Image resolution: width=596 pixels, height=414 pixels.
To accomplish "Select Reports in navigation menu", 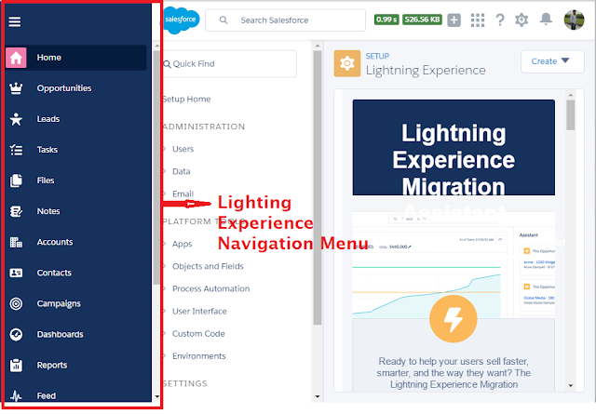I will [52, 366].
